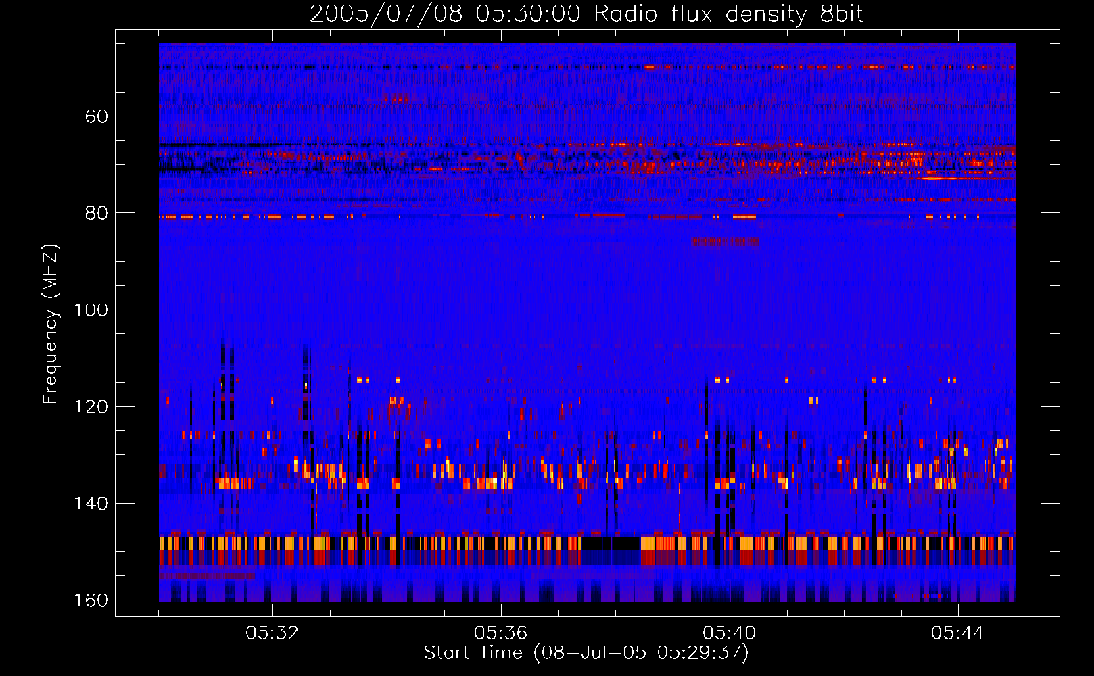Click the 100 frequency tick label
This screenshot has width=1094, height=676.
click(91, 310)
